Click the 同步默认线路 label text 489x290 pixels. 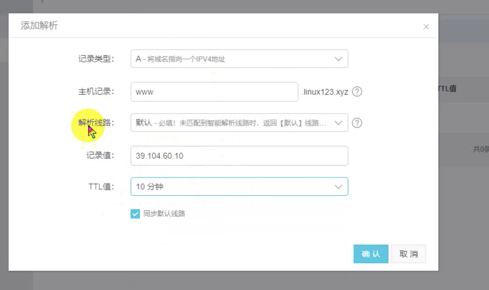click(164, 214)
